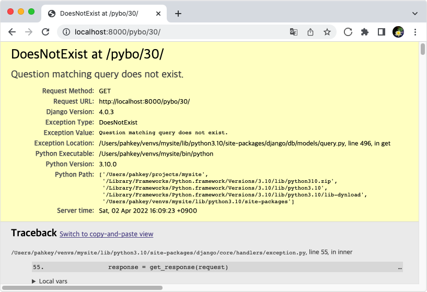Bookmark this page with the star icon

click(327, 32)
